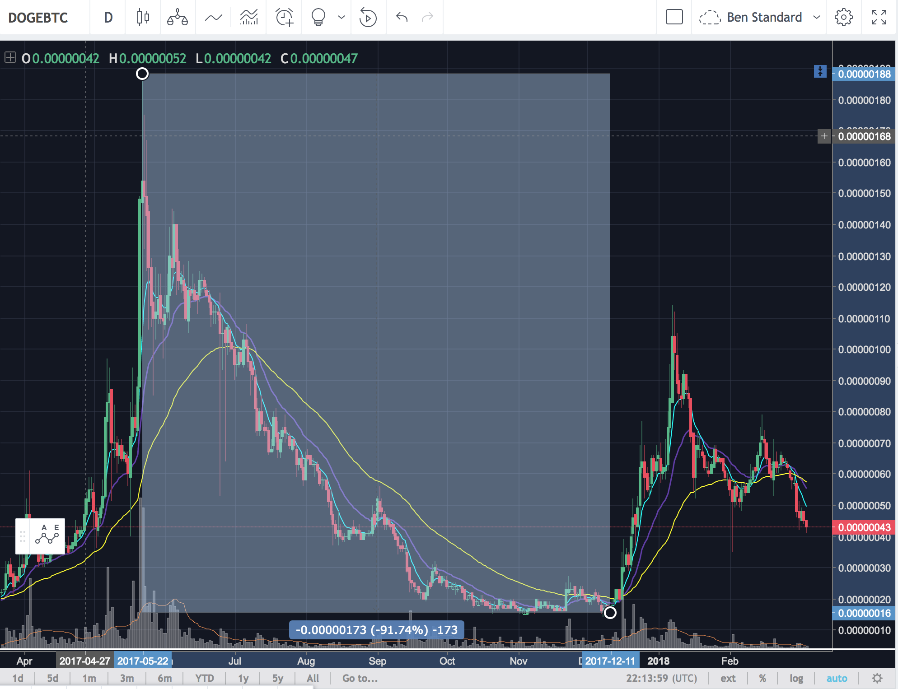The image size is (898, 689).
Task: Click the measure tool bottom anchor circle
Action: click(610, 613)
